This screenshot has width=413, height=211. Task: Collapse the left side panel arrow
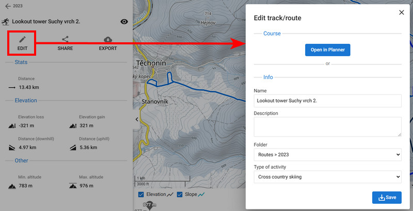point(136,119)
